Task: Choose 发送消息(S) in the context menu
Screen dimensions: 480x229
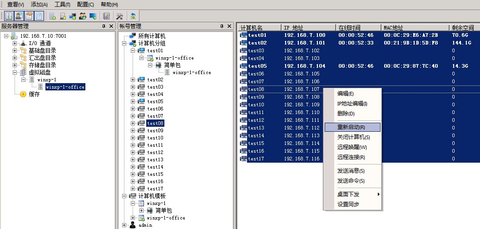Action: (352, 171)
